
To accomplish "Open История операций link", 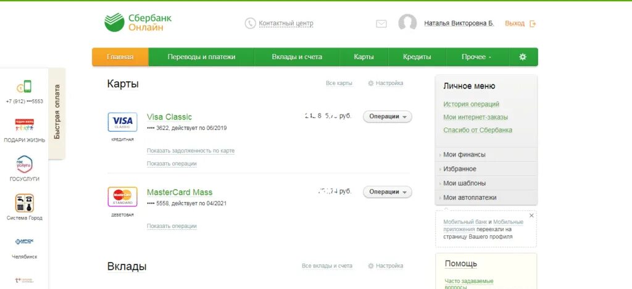I will tap(471, 104).
